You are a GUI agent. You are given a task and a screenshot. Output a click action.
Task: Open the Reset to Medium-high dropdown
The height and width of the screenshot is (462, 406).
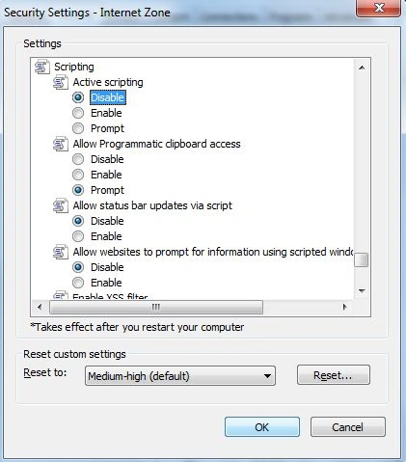(180, 375)
